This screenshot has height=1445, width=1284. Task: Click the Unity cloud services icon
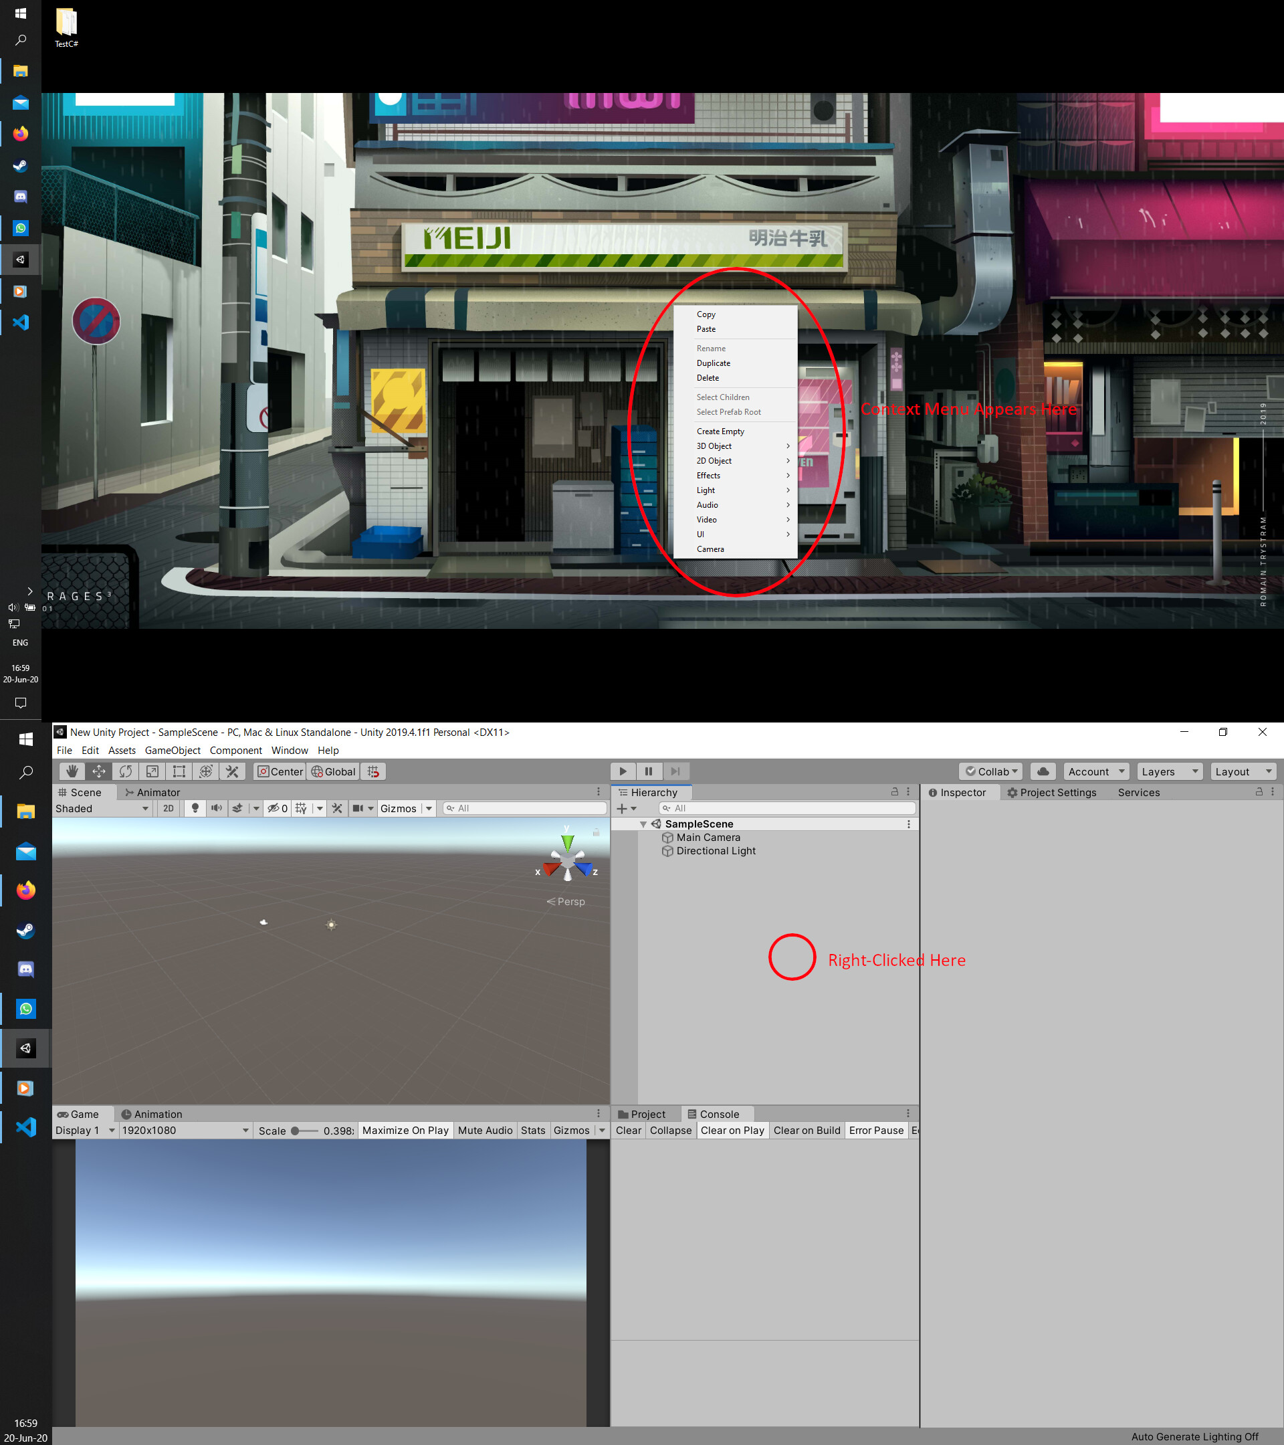(x=1044, y=771)
